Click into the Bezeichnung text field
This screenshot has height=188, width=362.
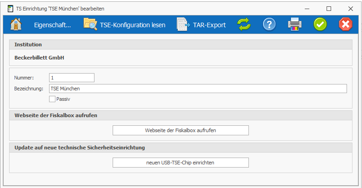[x=198, y=89]
